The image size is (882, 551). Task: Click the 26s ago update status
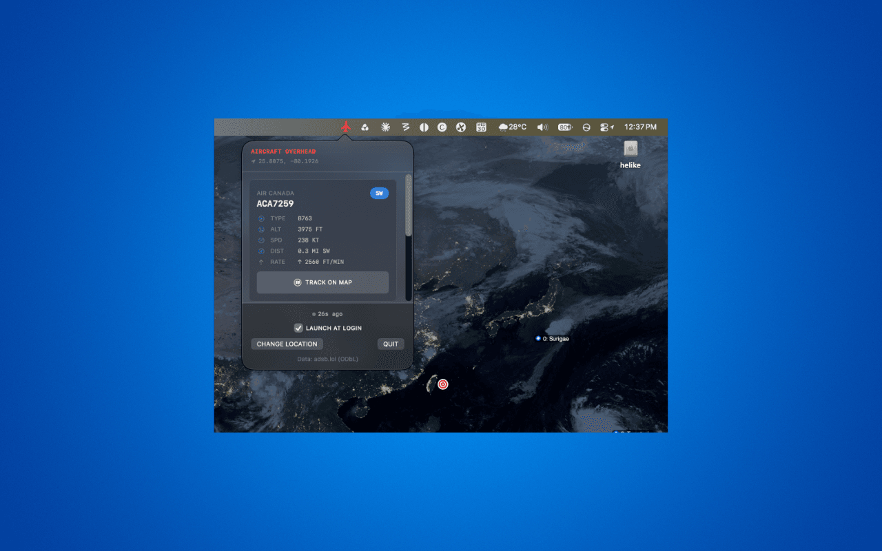point(327,314)
